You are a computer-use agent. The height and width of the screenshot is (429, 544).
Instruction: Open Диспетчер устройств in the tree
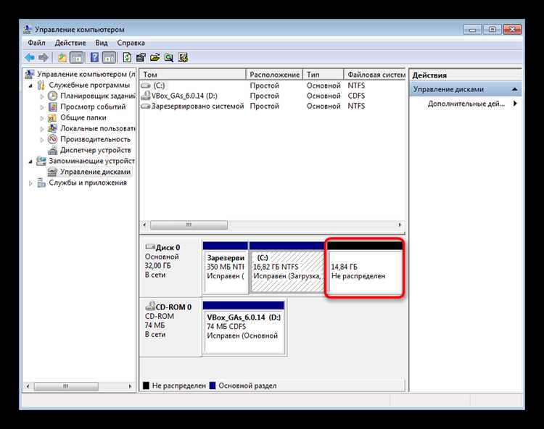[96, 150]
